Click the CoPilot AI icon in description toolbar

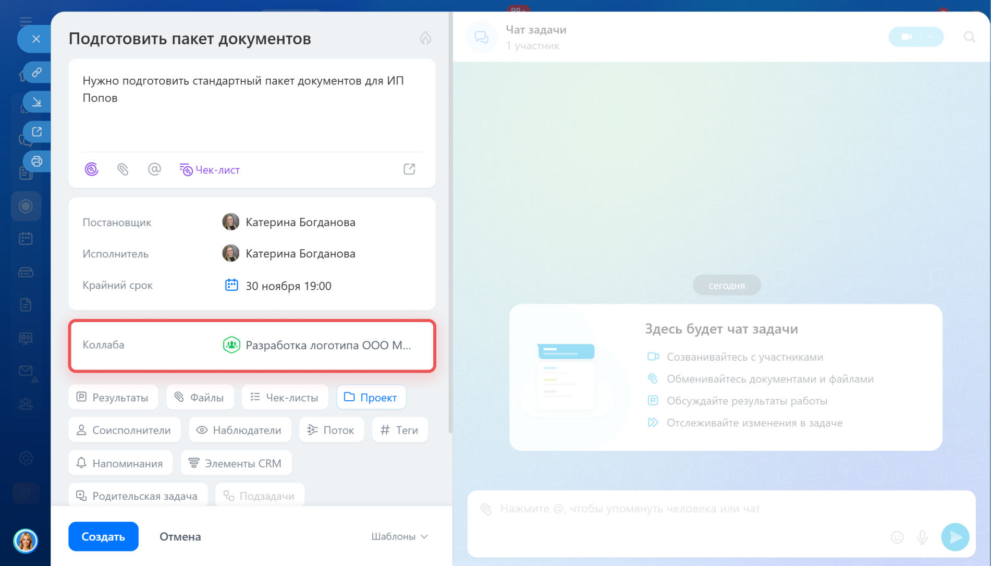[92, 169]
